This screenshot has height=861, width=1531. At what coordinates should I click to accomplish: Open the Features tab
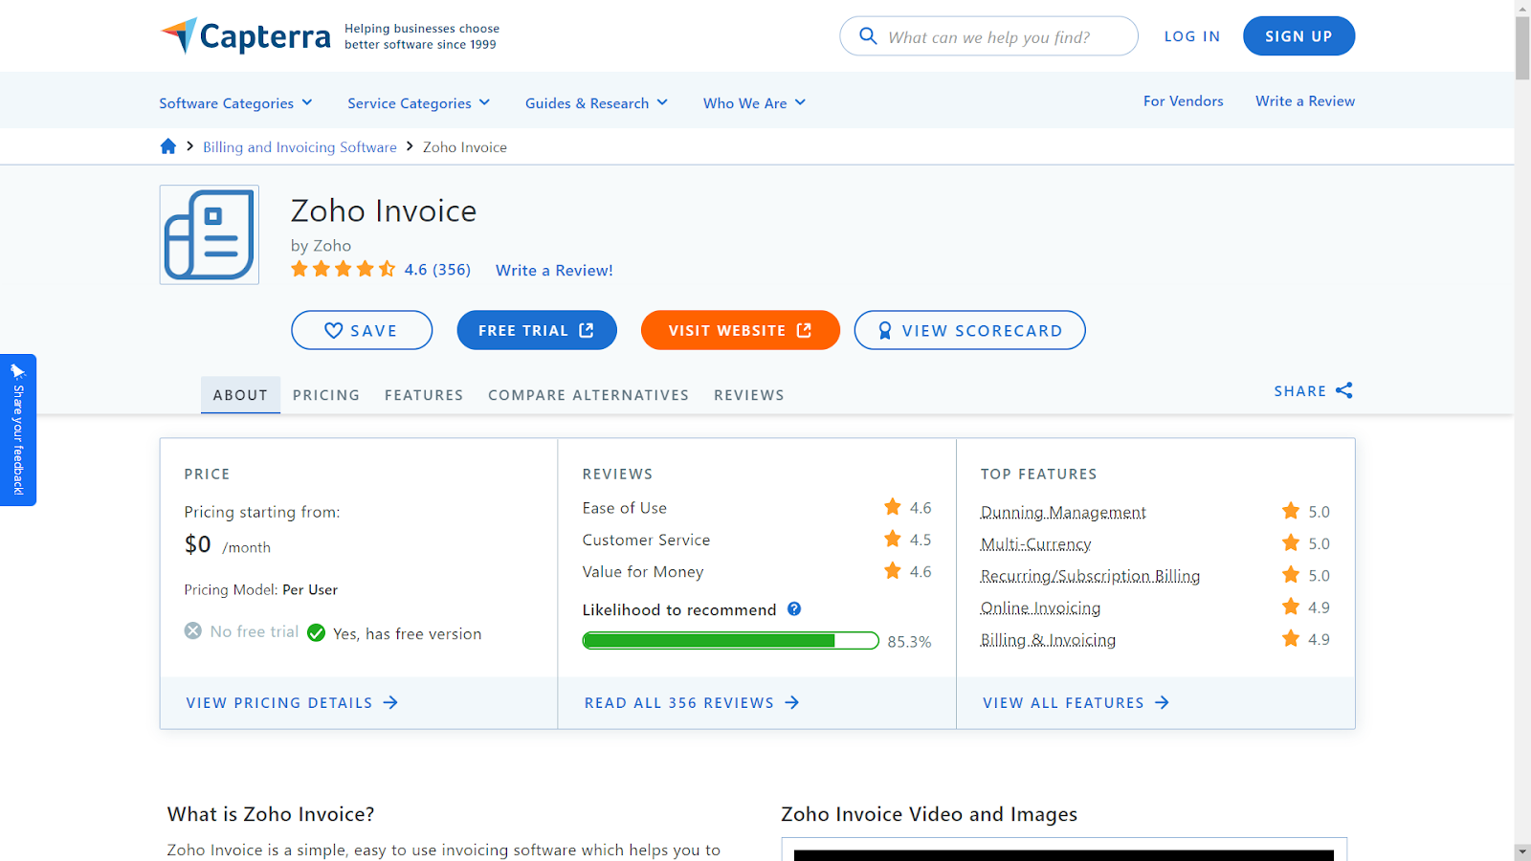424,395
